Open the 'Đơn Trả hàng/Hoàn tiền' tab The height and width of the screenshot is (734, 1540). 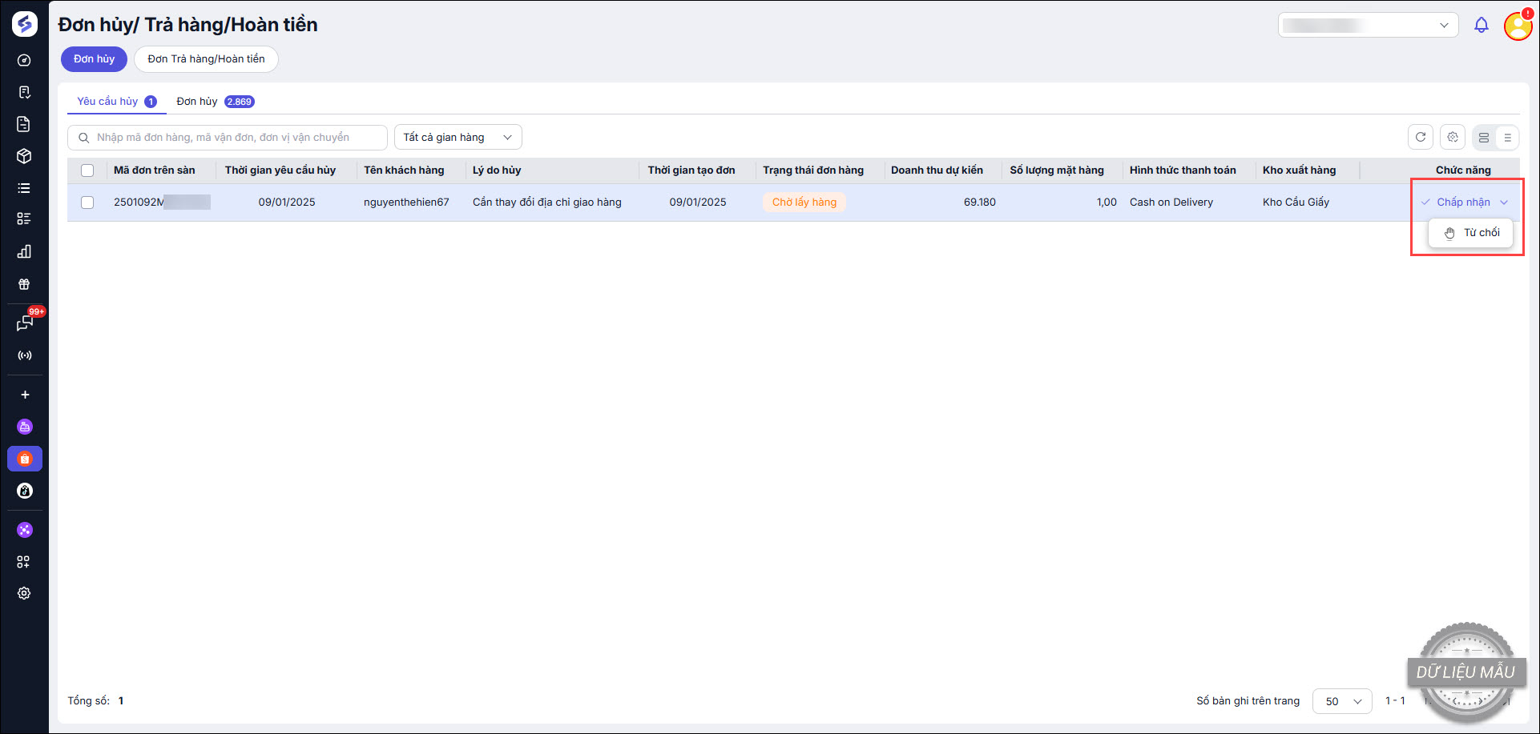(206, 59)
